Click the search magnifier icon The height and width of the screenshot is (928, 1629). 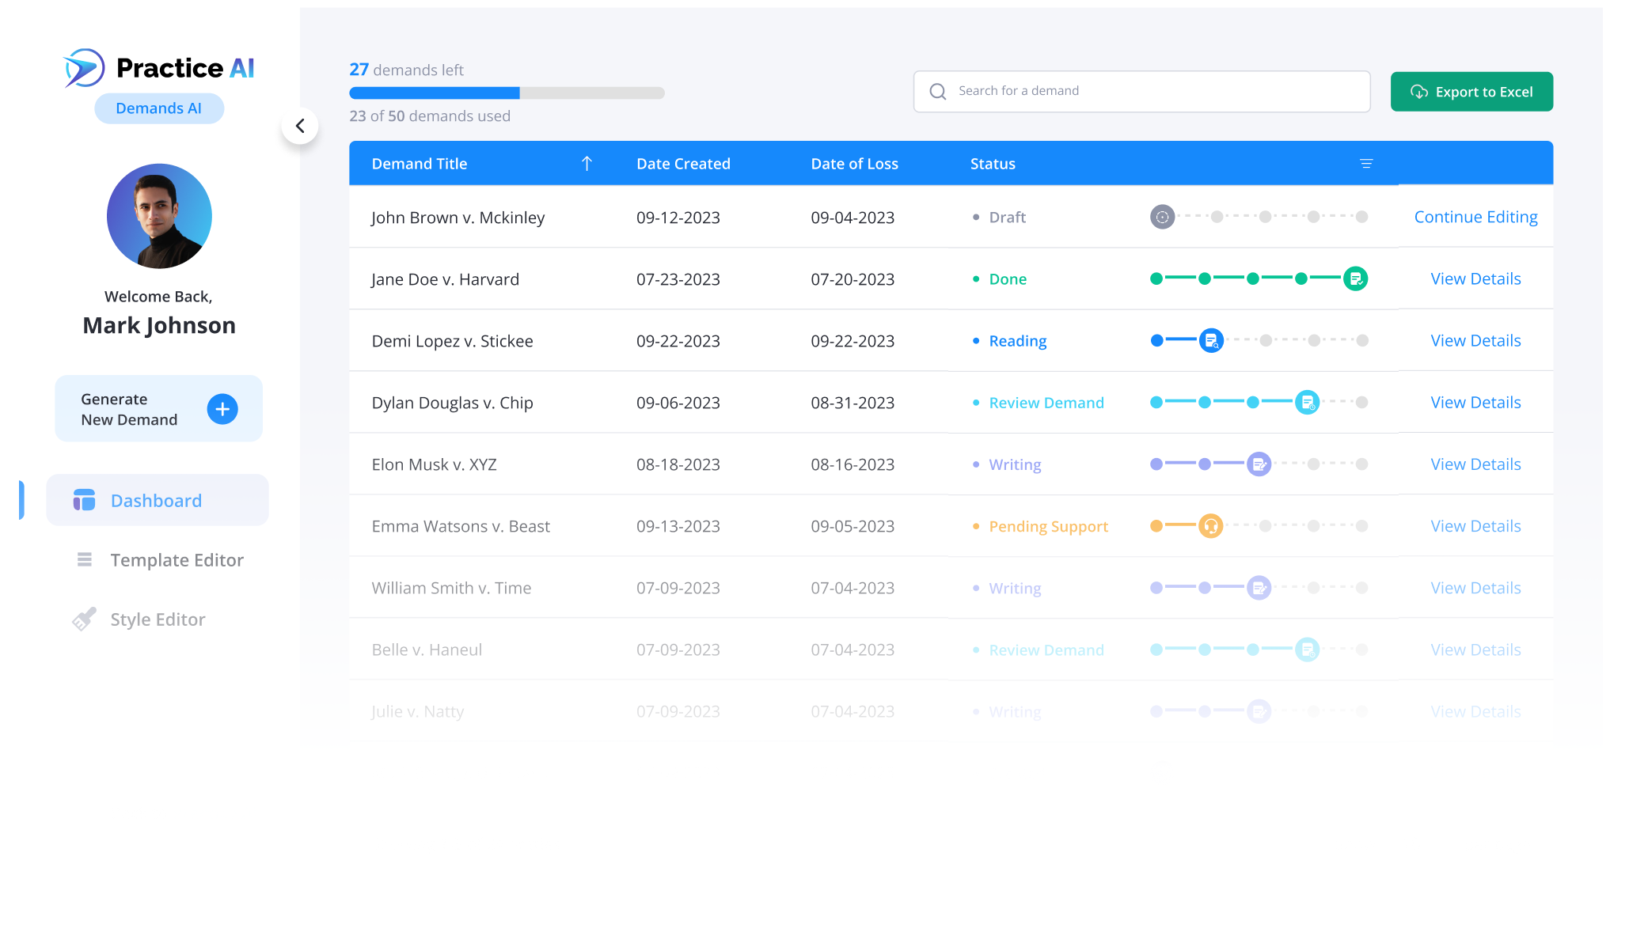pos(938,91)
